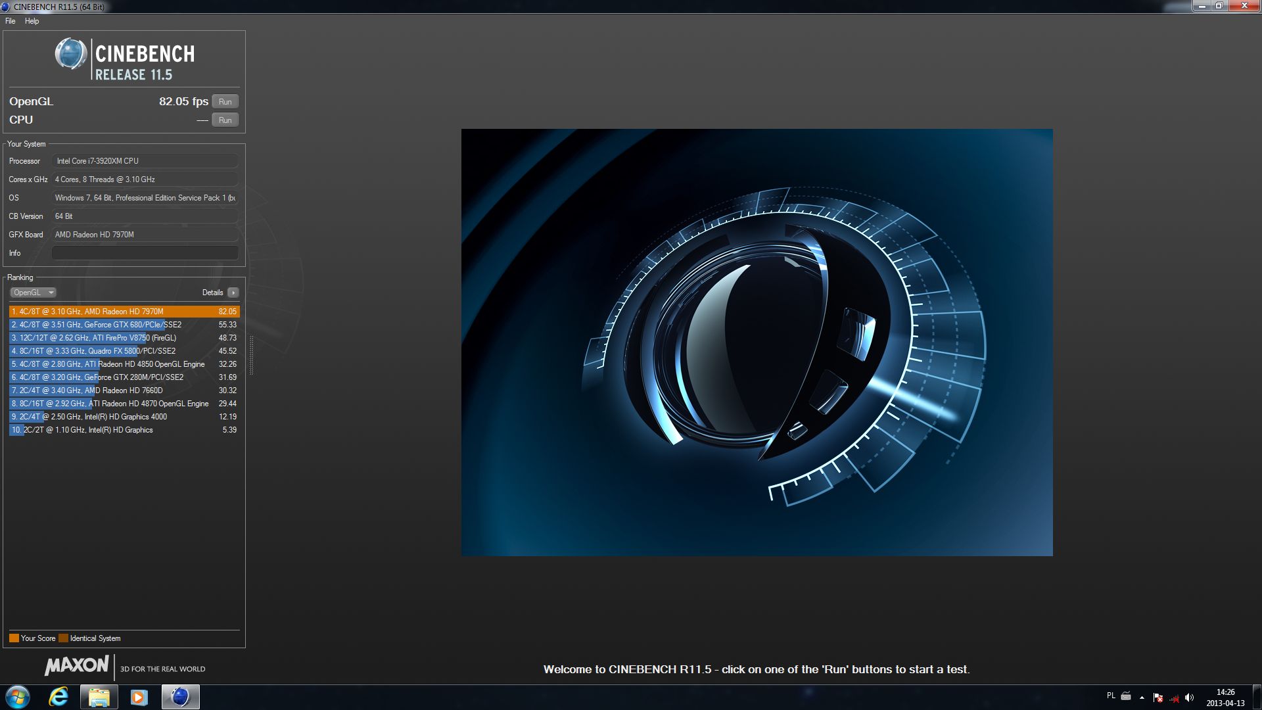
Task: Click the CB Version field showing 64 Bit
Action: 145,216
